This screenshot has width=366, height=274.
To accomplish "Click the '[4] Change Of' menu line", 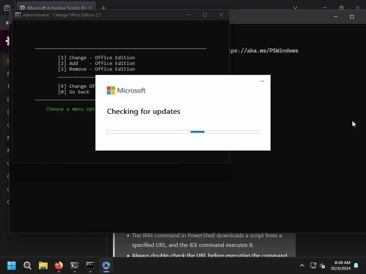I will (x=76, y=86).
